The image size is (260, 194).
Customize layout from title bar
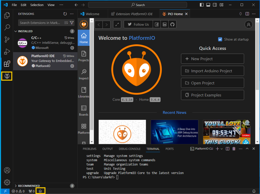pos(222,5)
